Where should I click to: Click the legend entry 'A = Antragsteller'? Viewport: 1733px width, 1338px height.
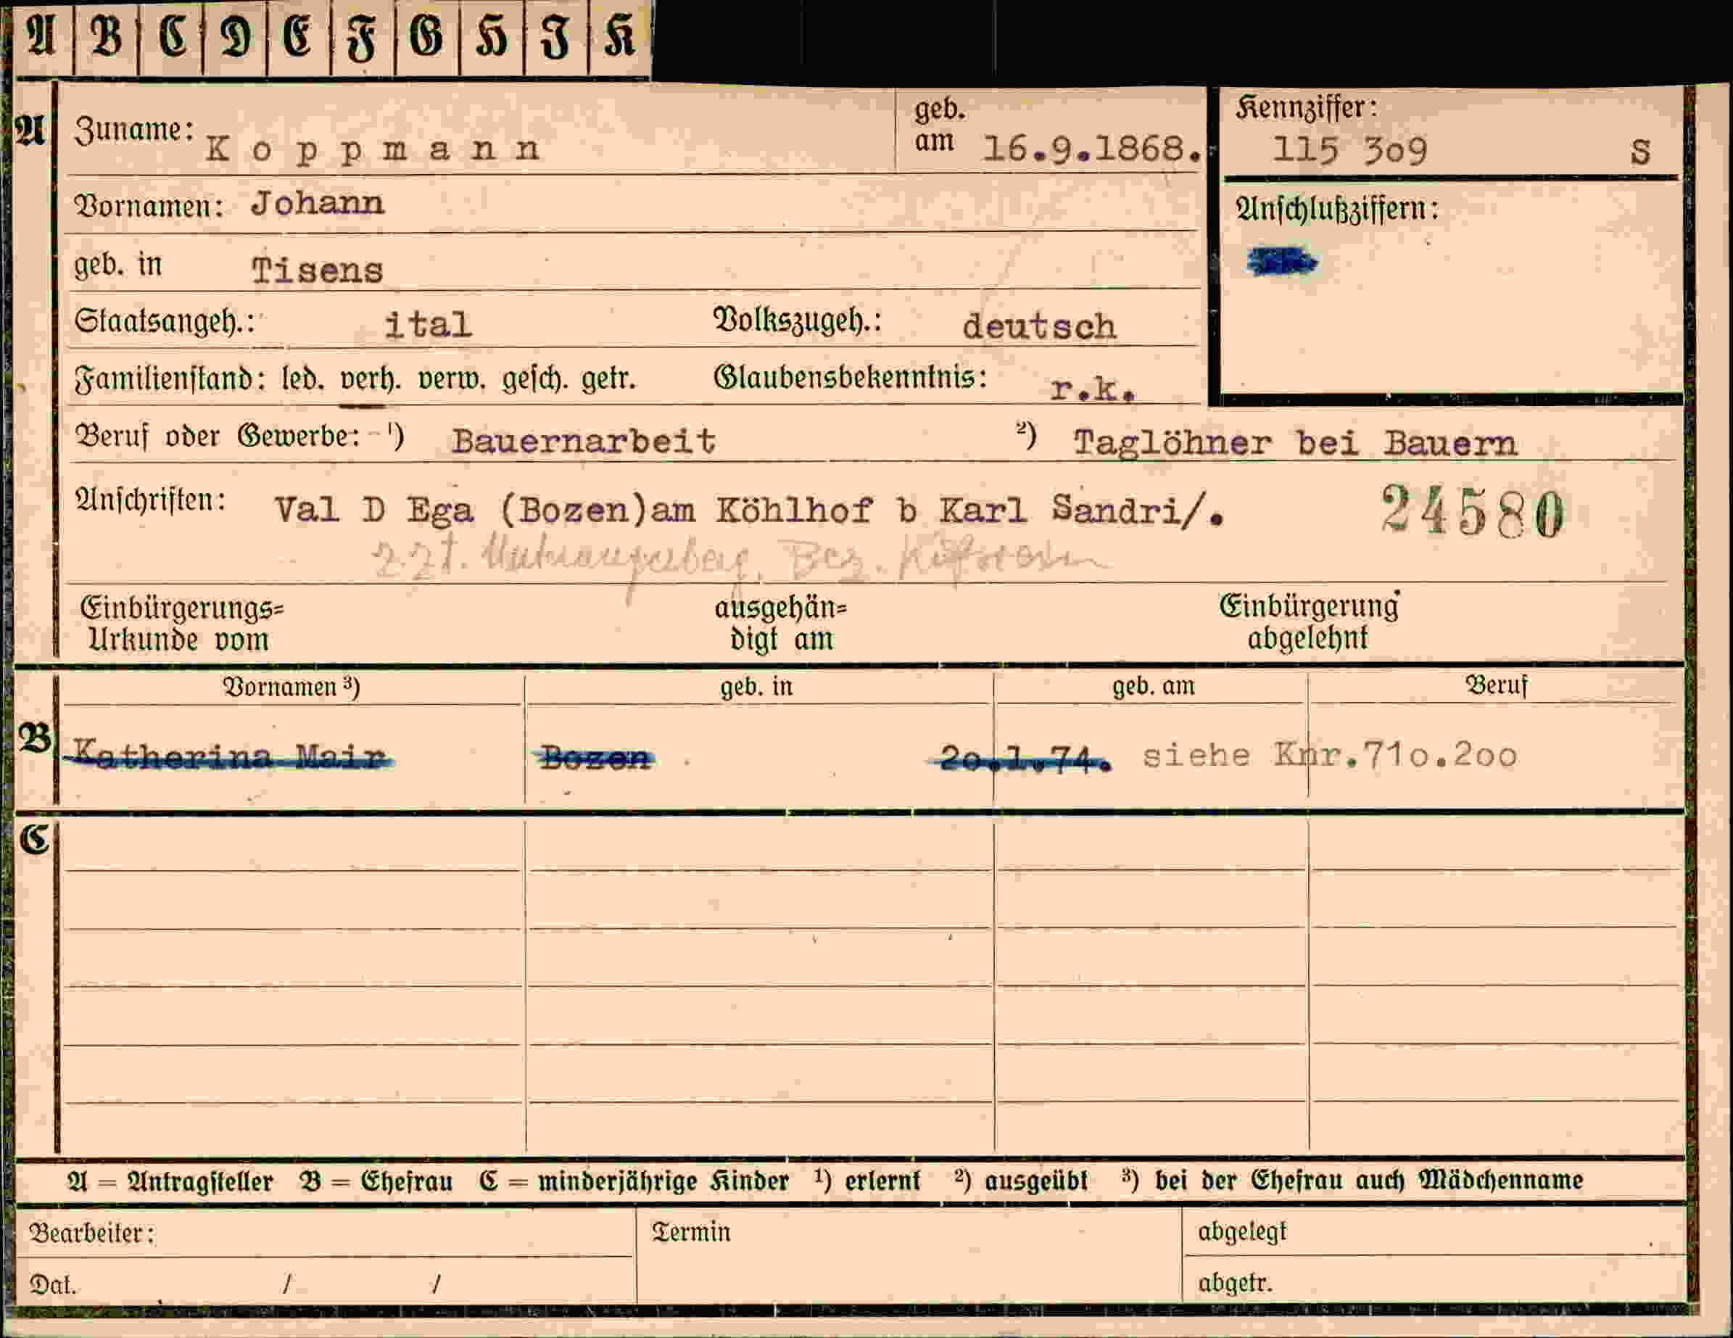(170, 1181)
